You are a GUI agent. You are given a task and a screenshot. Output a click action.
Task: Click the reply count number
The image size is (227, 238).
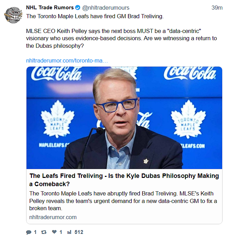coord(35,232)
